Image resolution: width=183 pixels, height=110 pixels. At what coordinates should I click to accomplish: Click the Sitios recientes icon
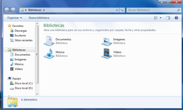(12, 40)
